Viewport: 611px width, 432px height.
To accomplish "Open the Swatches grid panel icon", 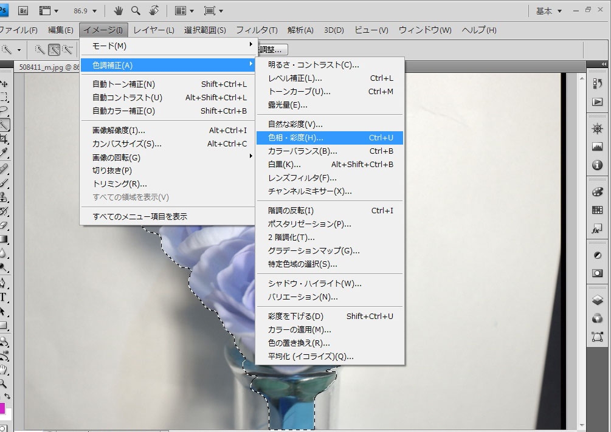I will point(598,210).
